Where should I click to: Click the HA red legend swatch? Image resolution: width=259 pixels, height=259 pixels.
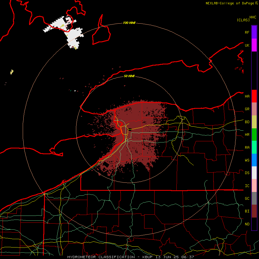(x=254, y=96)
